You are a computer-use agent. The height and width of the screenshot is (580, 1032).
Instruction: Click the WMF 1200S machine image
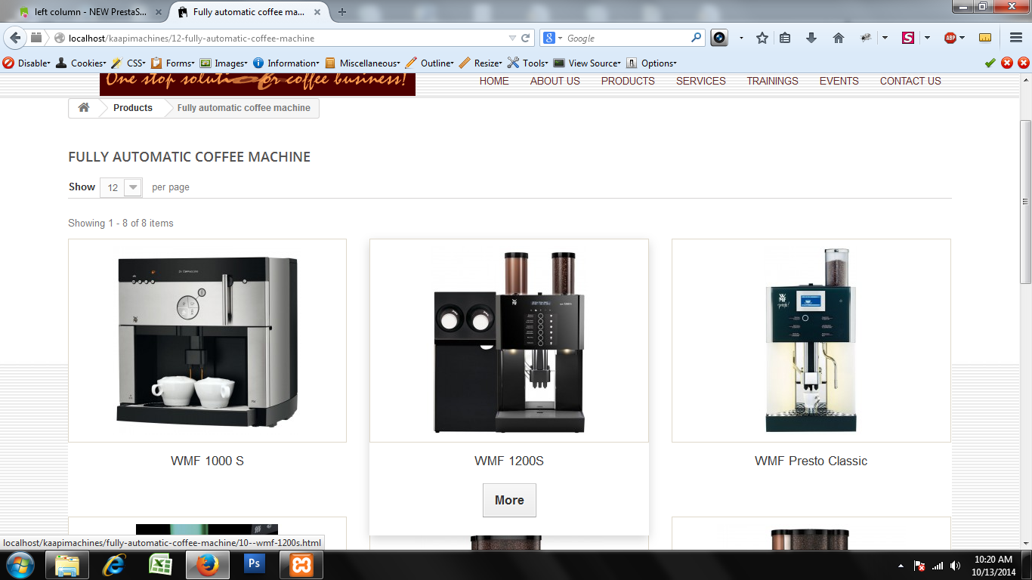click(509, 341)
